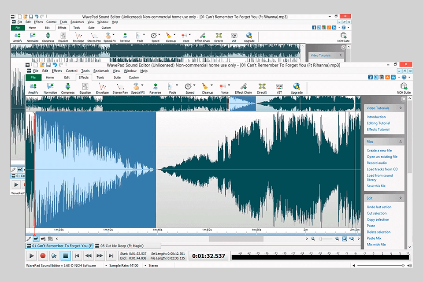Collapse the Files panel
Screen dimensions: 423x282
[401, 141]
